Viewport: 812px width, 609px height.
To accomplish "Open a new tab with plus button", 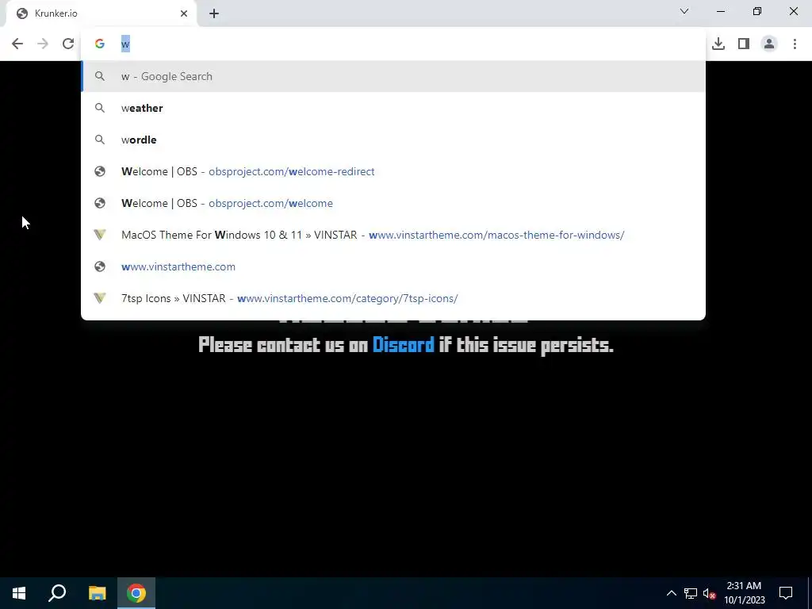I will coord(214,13).
